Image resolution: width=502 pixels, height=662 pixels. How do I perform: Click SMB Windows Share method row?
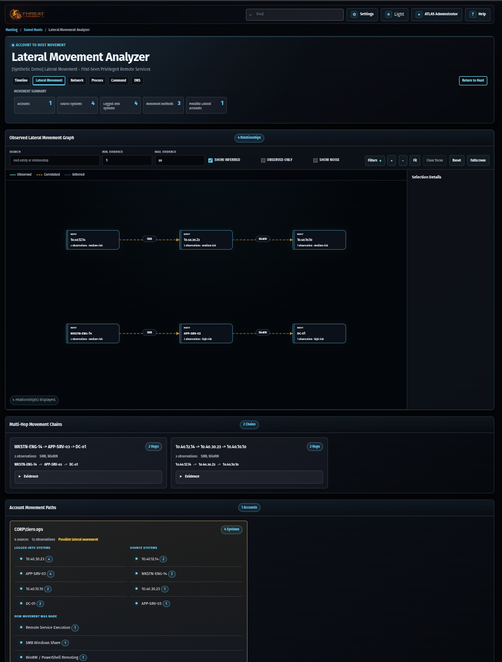pos(128,643)
